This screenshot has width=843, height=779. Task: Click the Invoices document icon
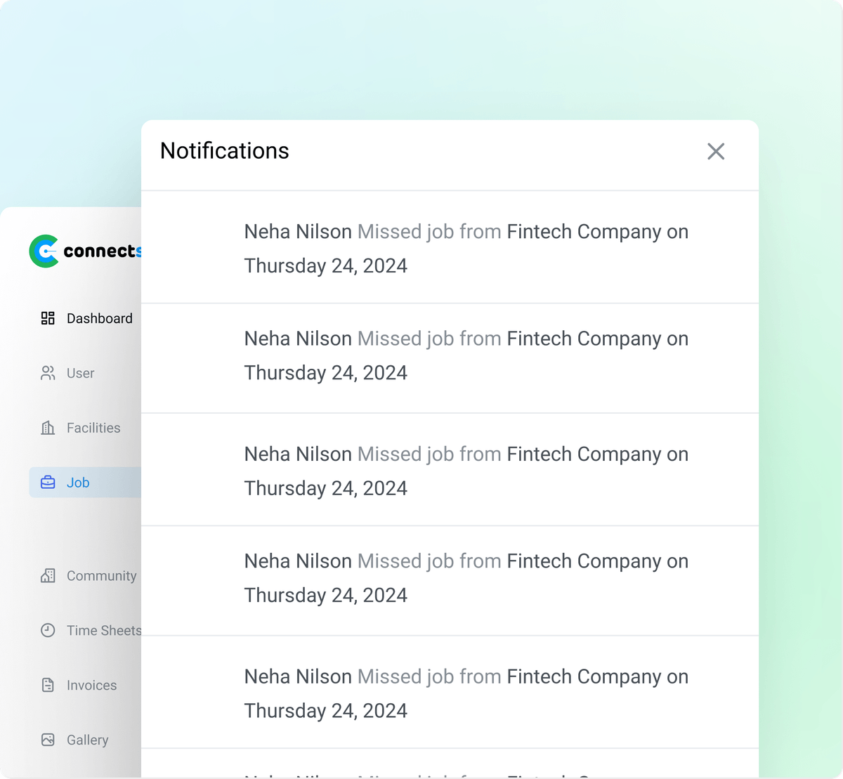click(48, 685)
